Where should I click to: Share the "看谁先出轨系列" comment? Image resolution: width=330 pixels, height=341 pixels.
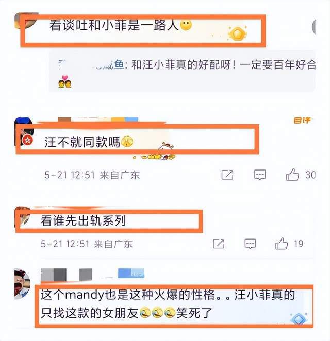pyautogui.click(x=219, y=244)
